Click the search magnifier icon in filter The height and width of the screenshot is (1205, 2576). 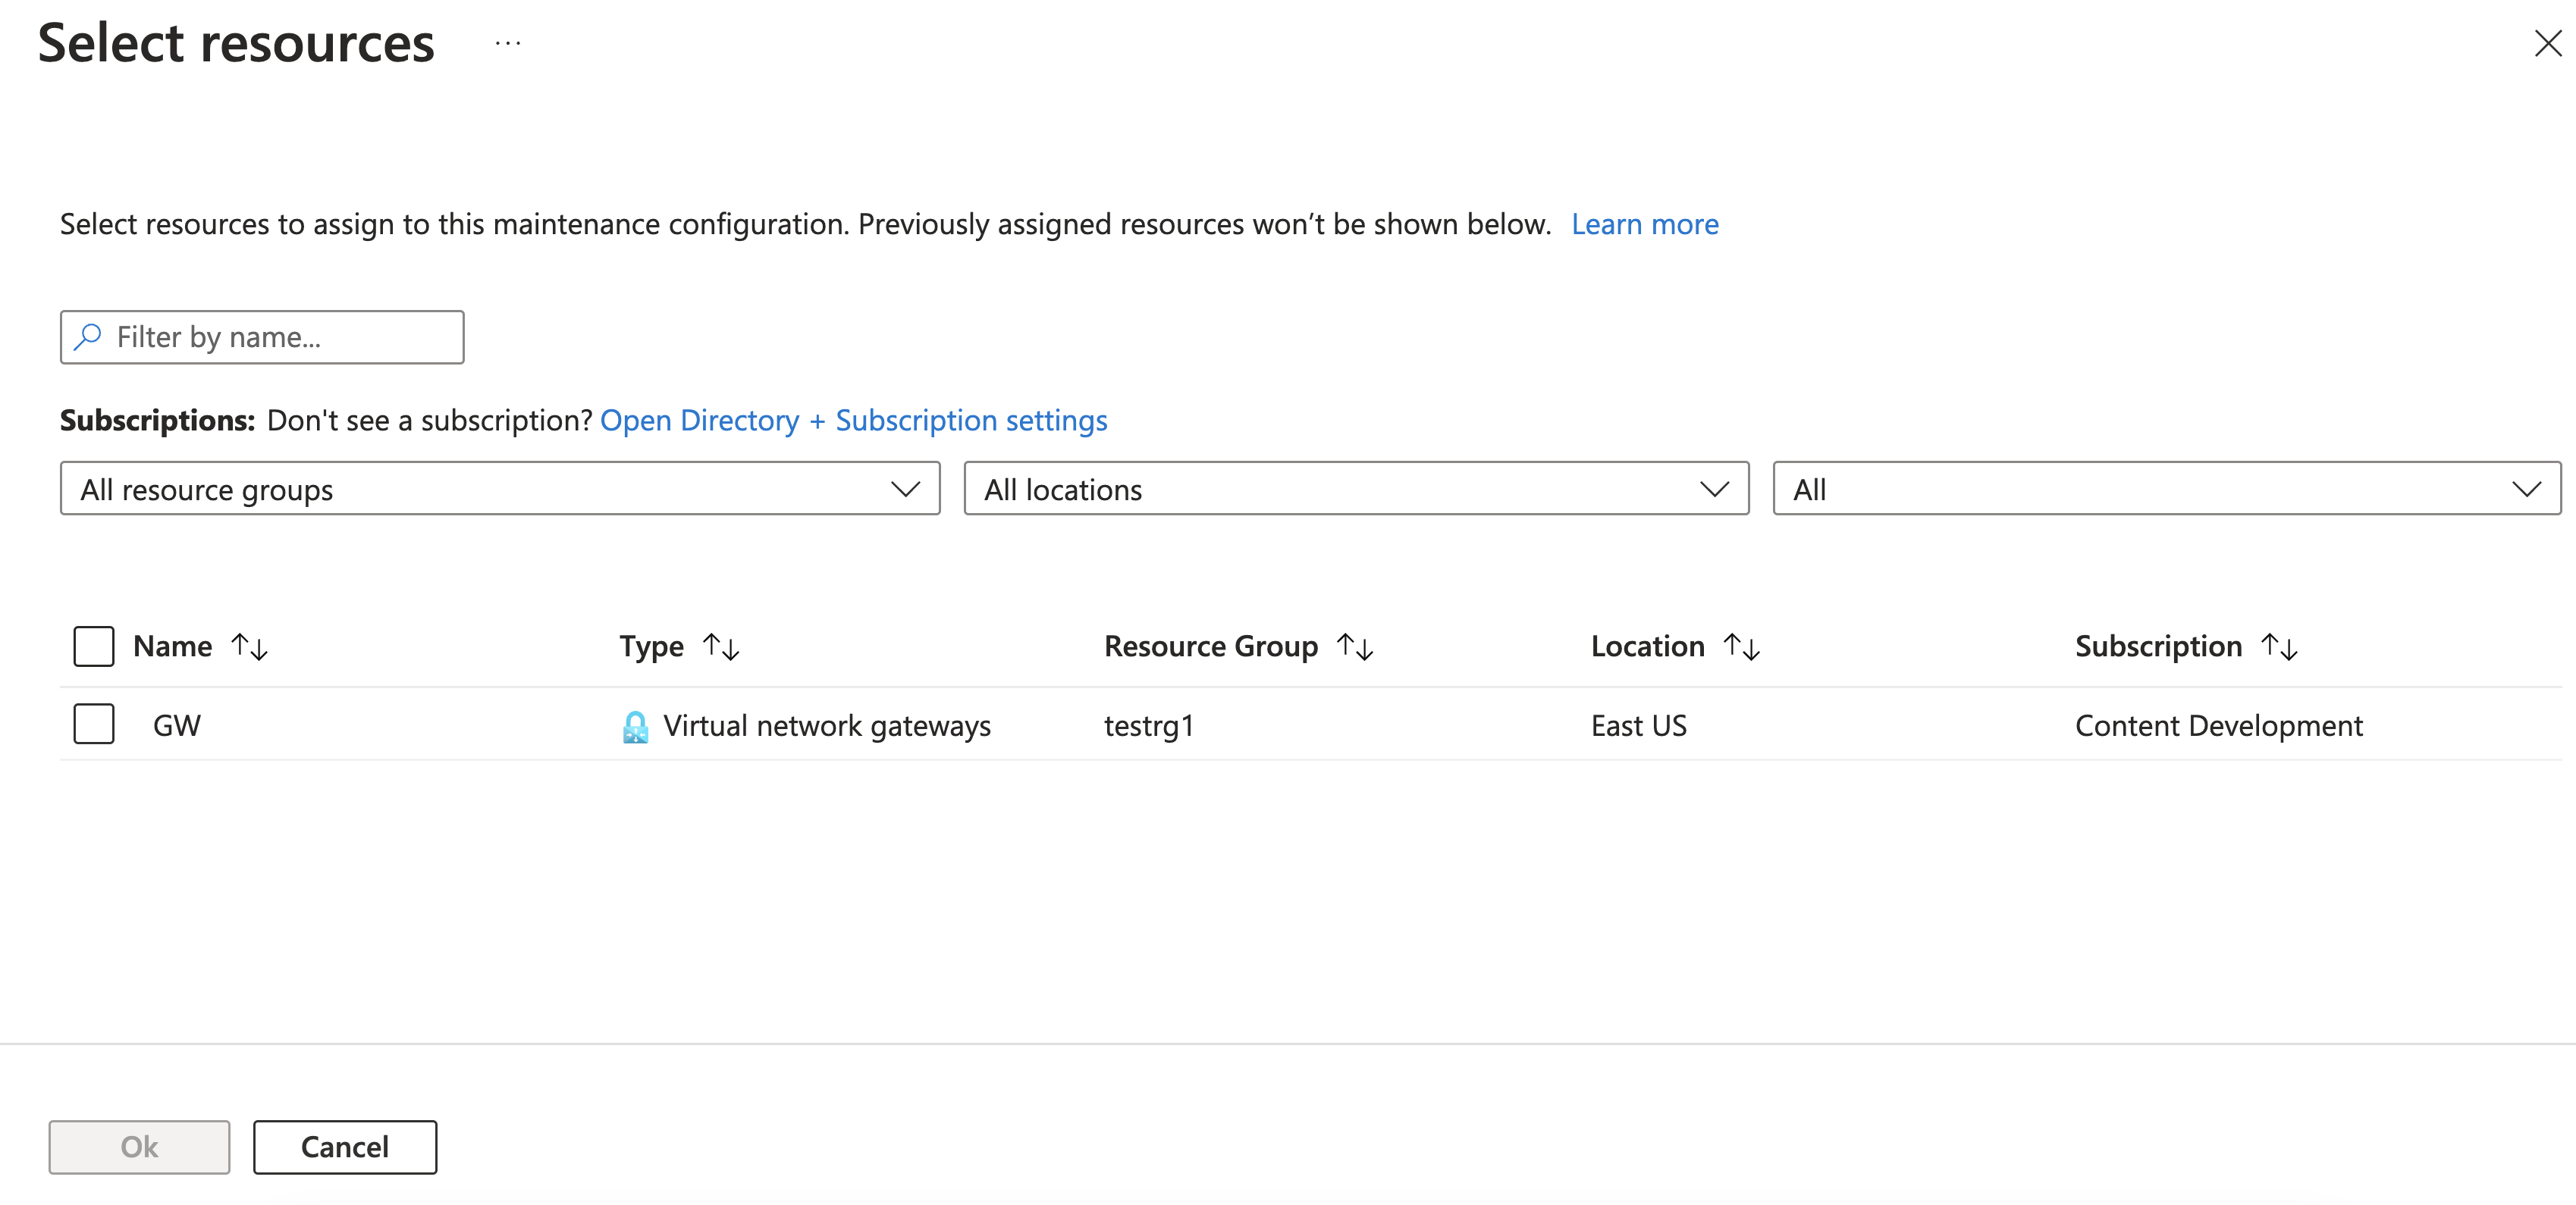click(88, 336)
